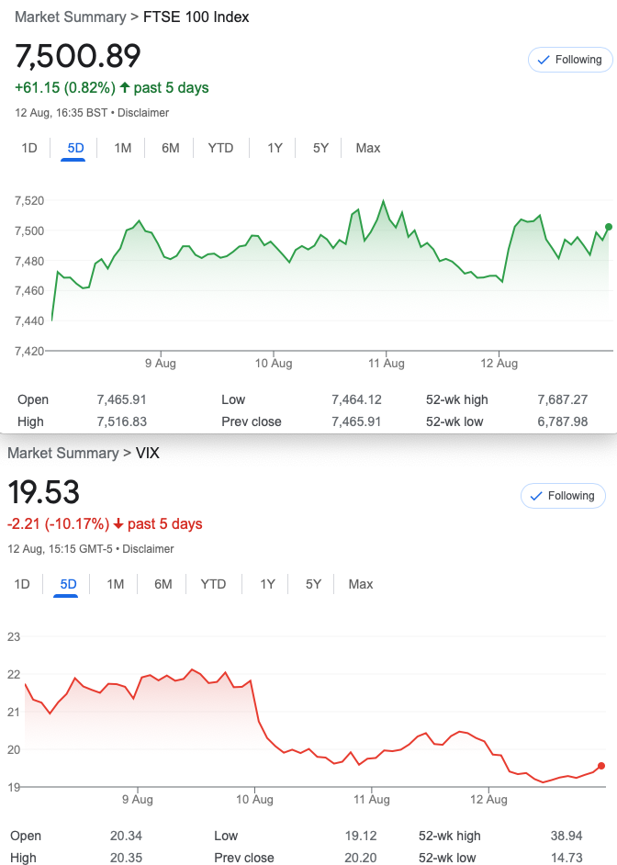Click the FTSE 52-wk high value 7,687.27
The height and width of the screenshot is (865, 617).
click(x=563, y=399)
